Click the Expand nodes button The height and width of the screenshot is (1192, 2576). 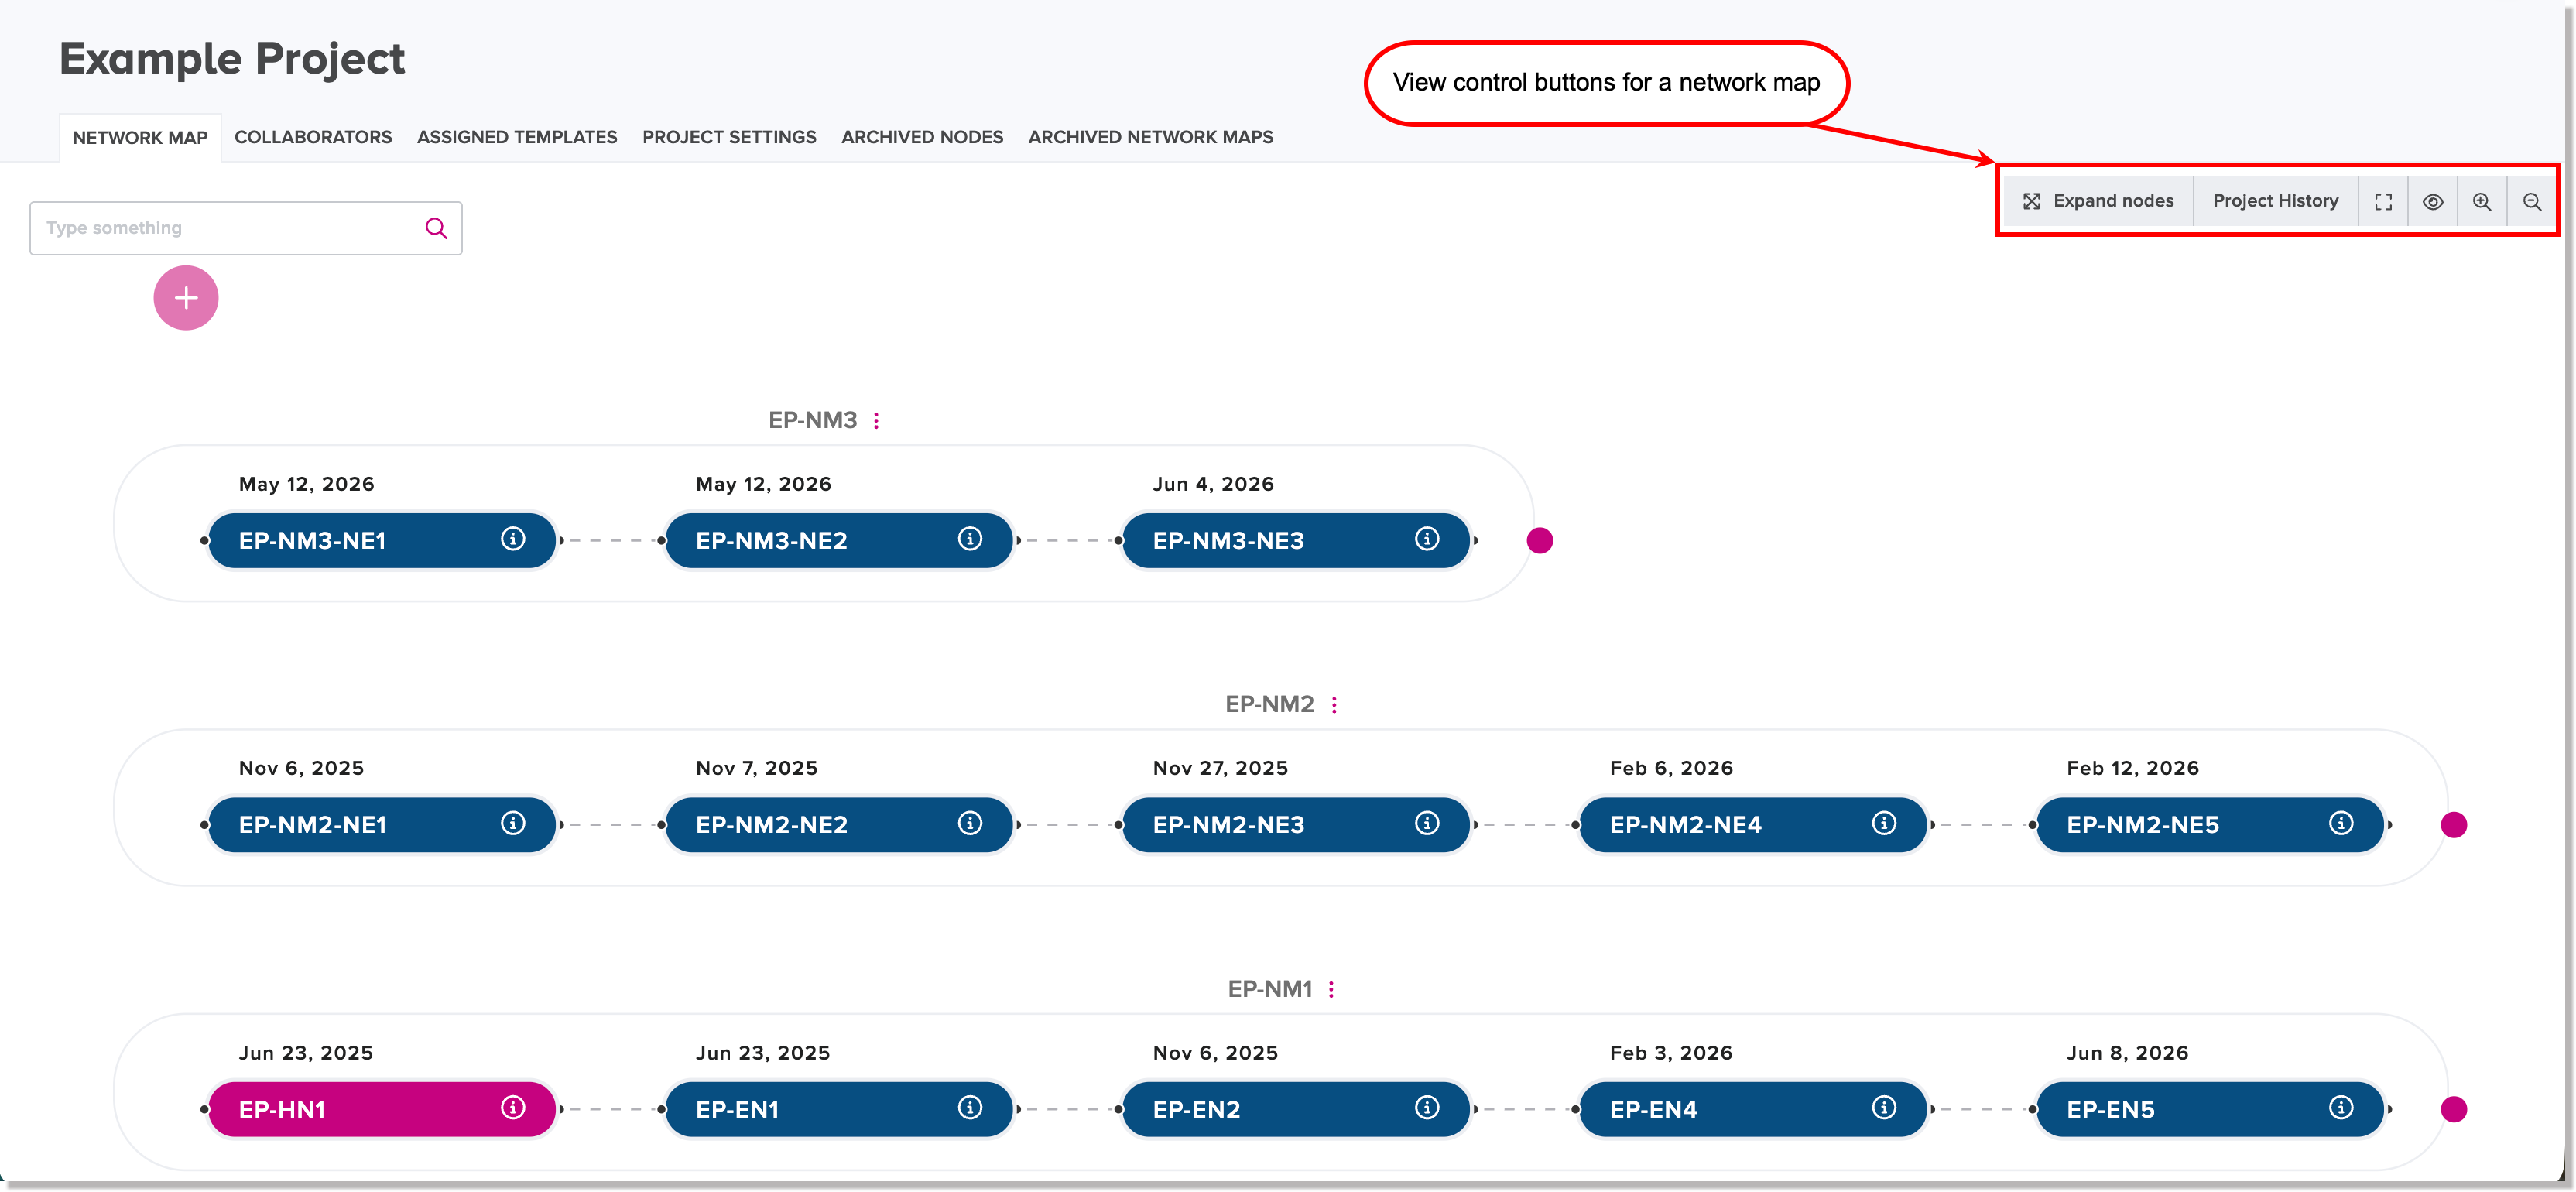pyautogui.click(x=2098, y=201)
